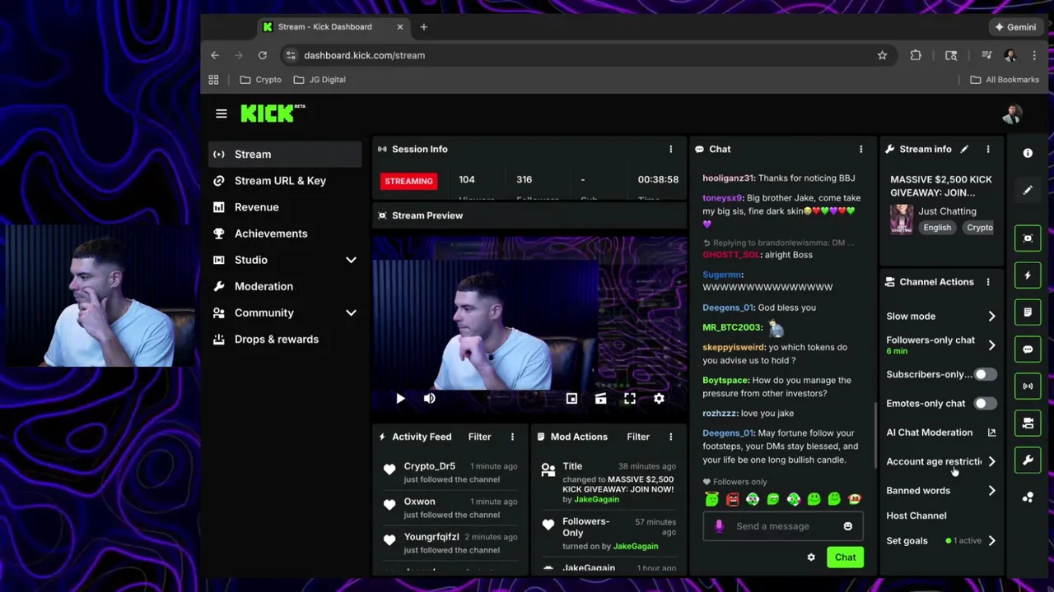Expand the Community sidebar section
Screen dimensions: 1054x592
tap(351, 312)
